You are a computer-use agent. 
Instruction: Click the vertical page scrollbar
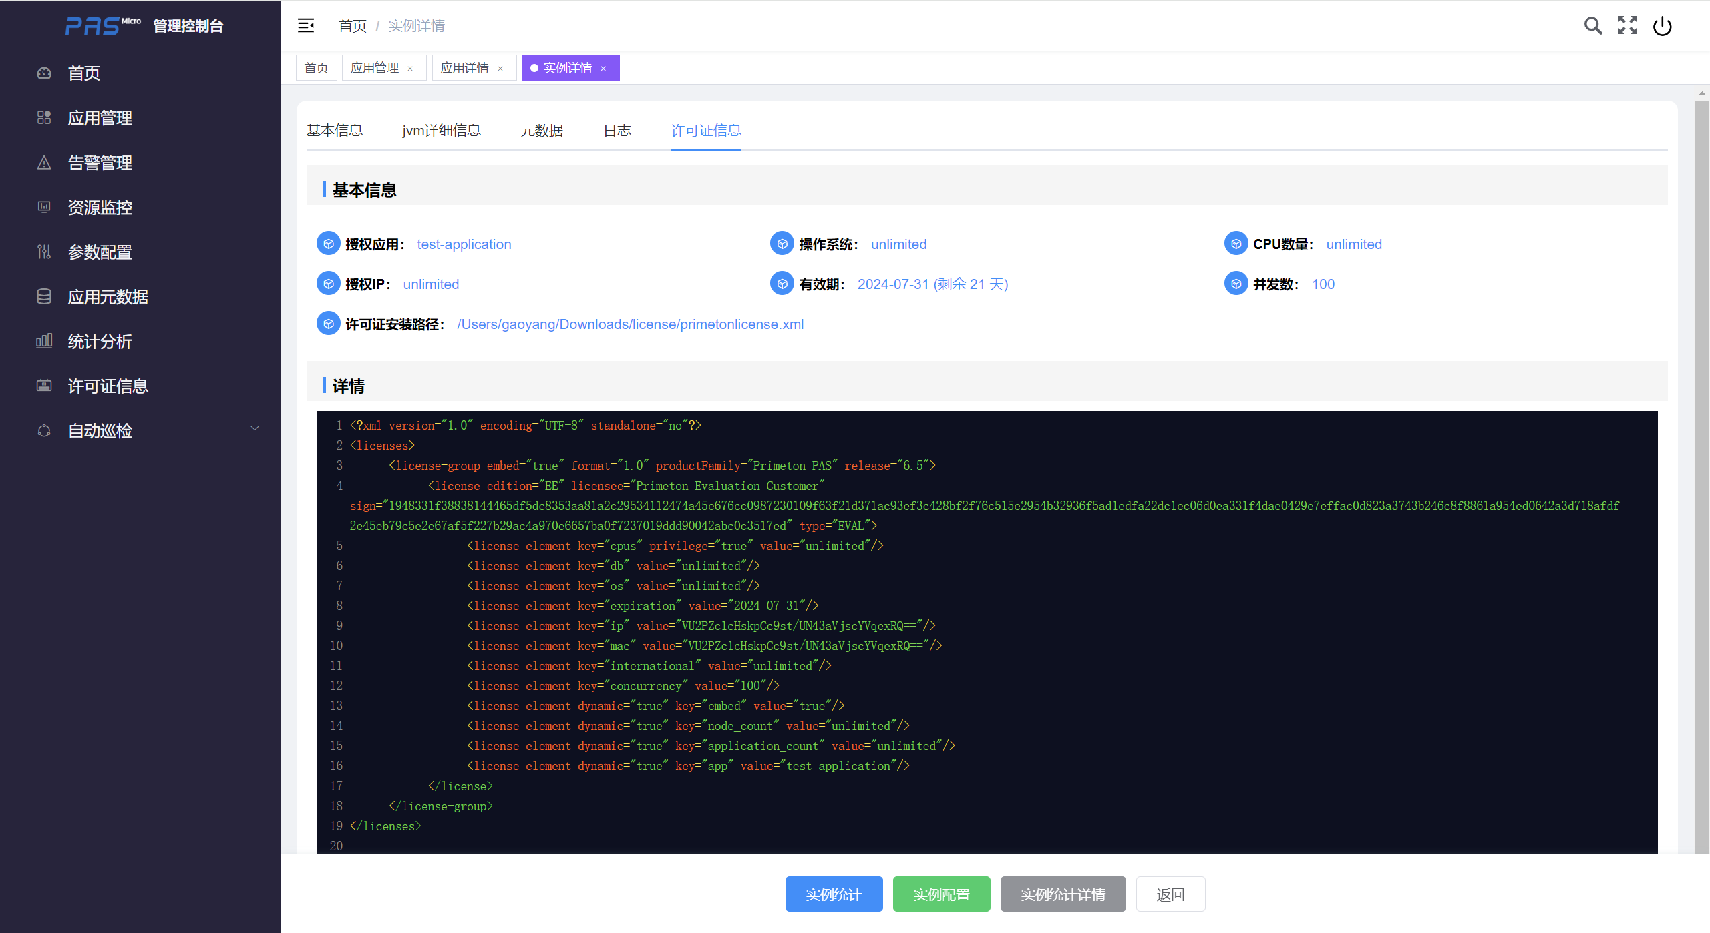point(1701,467)
